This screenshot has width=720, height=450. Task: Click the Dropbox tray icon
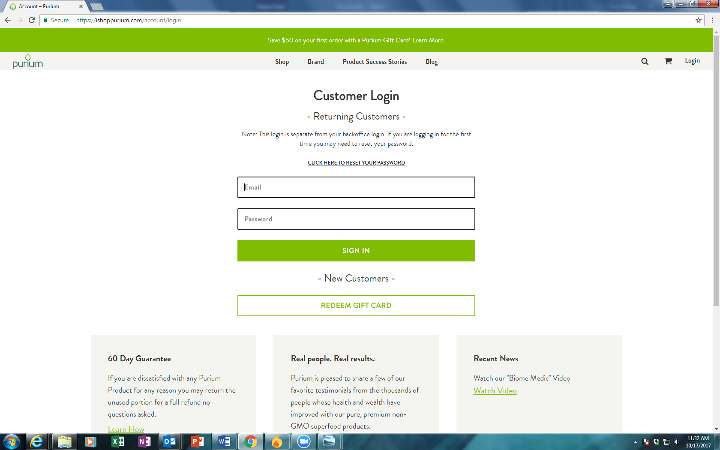(x=656, y=442)
